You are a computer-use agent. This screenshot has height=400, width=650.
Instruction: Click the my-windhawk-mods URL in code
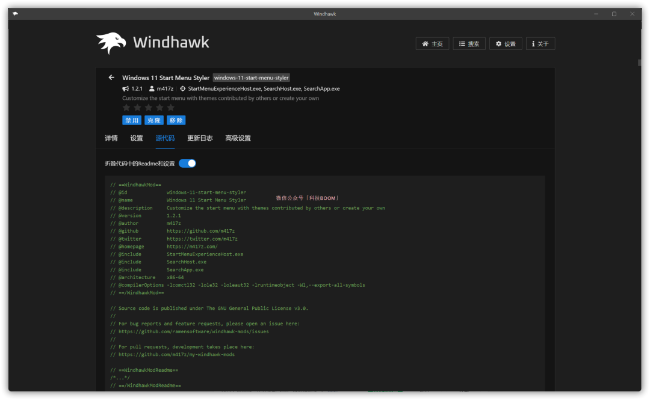(176, 355)
